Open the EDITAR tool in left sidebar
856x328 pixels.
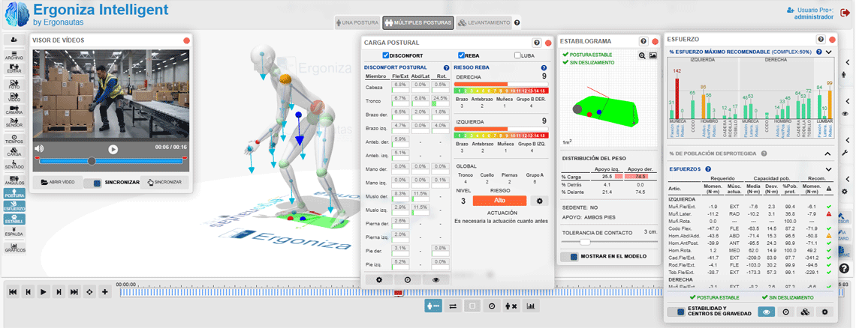coord(14,69)
